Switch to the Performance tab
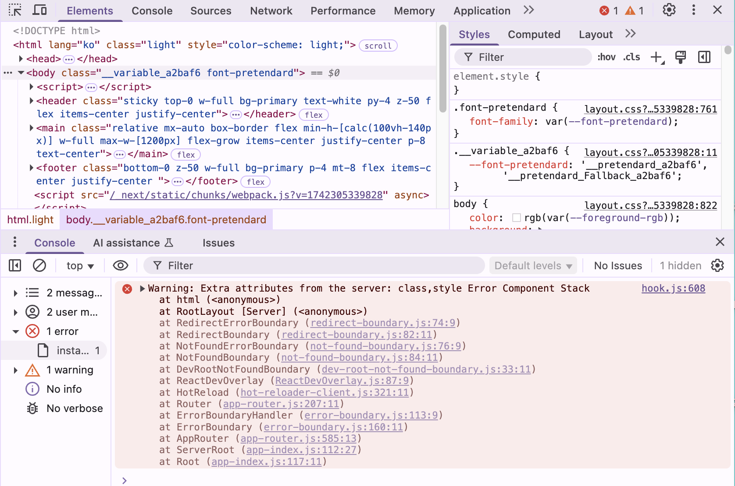Screen dimensions: 735x486 point(343,11)
